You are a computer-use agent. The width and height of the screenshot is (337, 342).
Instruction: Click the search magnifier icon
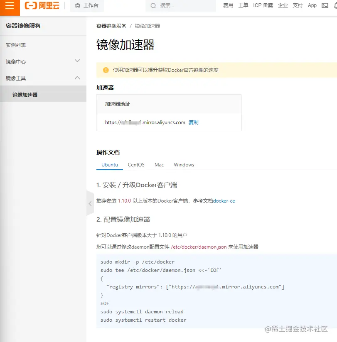click(153, 6)
